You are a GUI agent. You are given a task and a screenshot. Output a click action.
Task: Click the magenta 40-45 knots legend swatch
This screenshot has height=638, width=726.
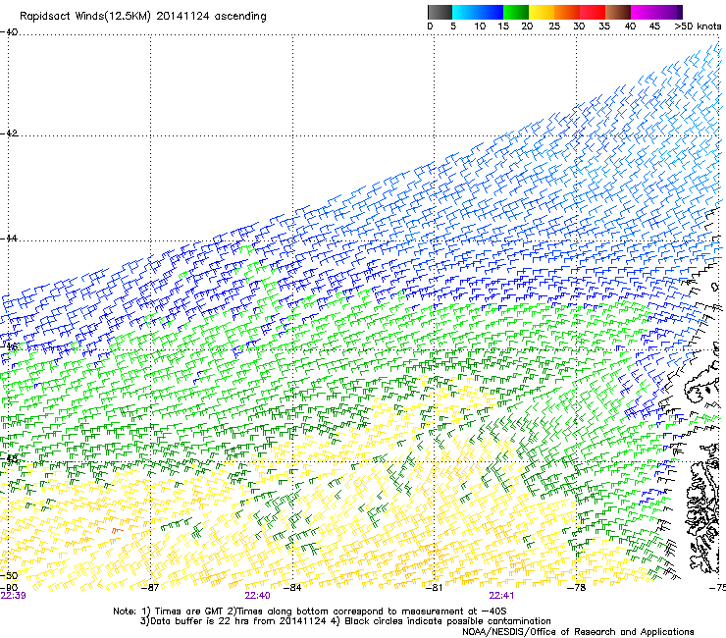pyautogui.click(x=644, y=12)
